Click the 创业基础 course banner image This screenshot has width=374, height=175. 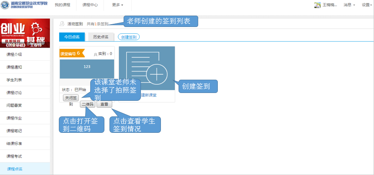[25, 33]
